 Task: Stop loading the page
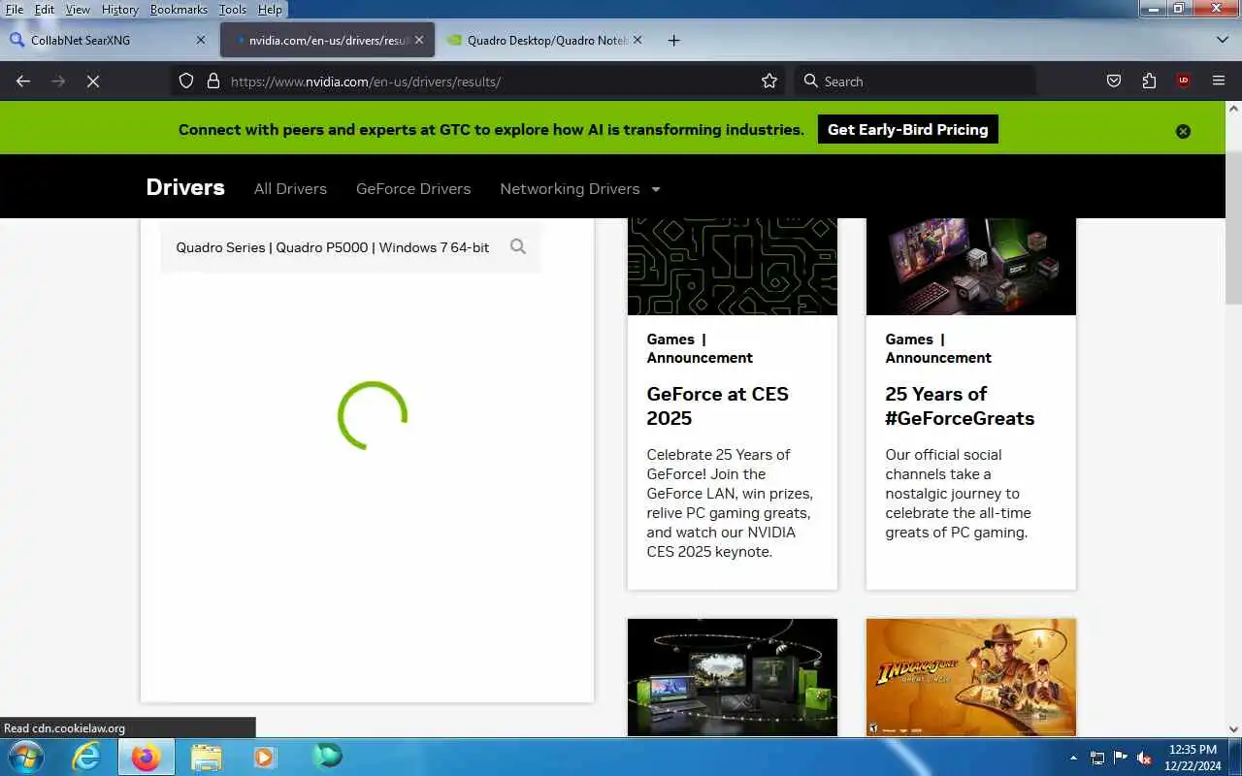93,81
